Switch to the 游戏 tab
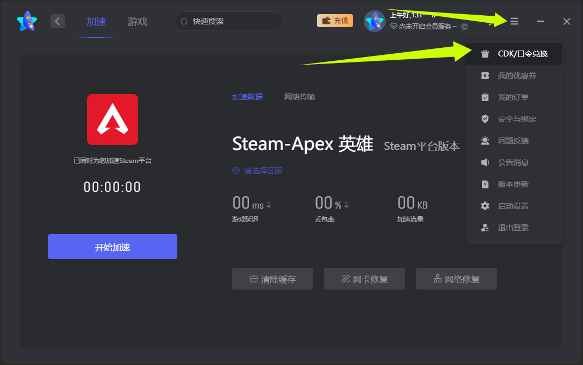 tap(138, 22)
